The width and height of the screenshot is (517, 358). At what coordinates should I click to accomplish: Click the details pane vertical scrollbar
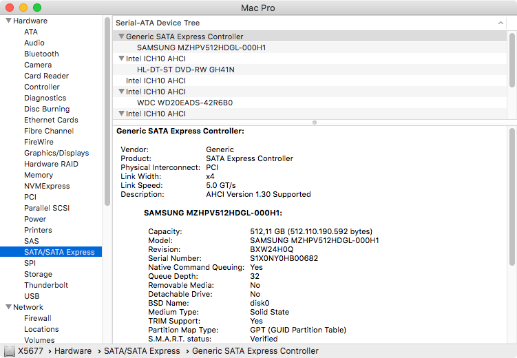click(511, 197)
